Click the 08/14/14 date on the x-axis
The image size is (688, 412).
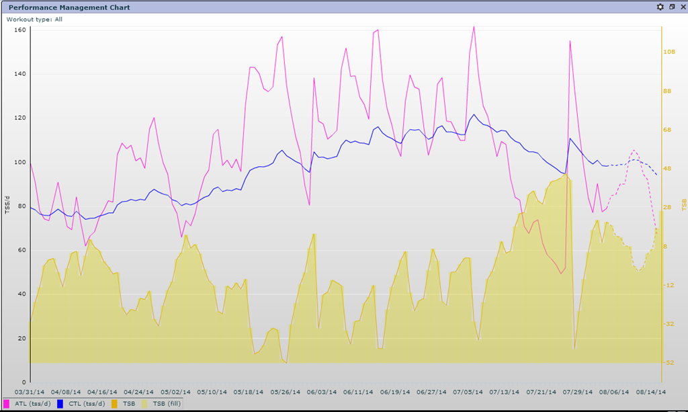point(650,391)
